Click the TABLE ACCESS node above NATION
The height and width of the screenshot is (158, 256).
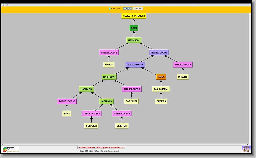(109, 53)
